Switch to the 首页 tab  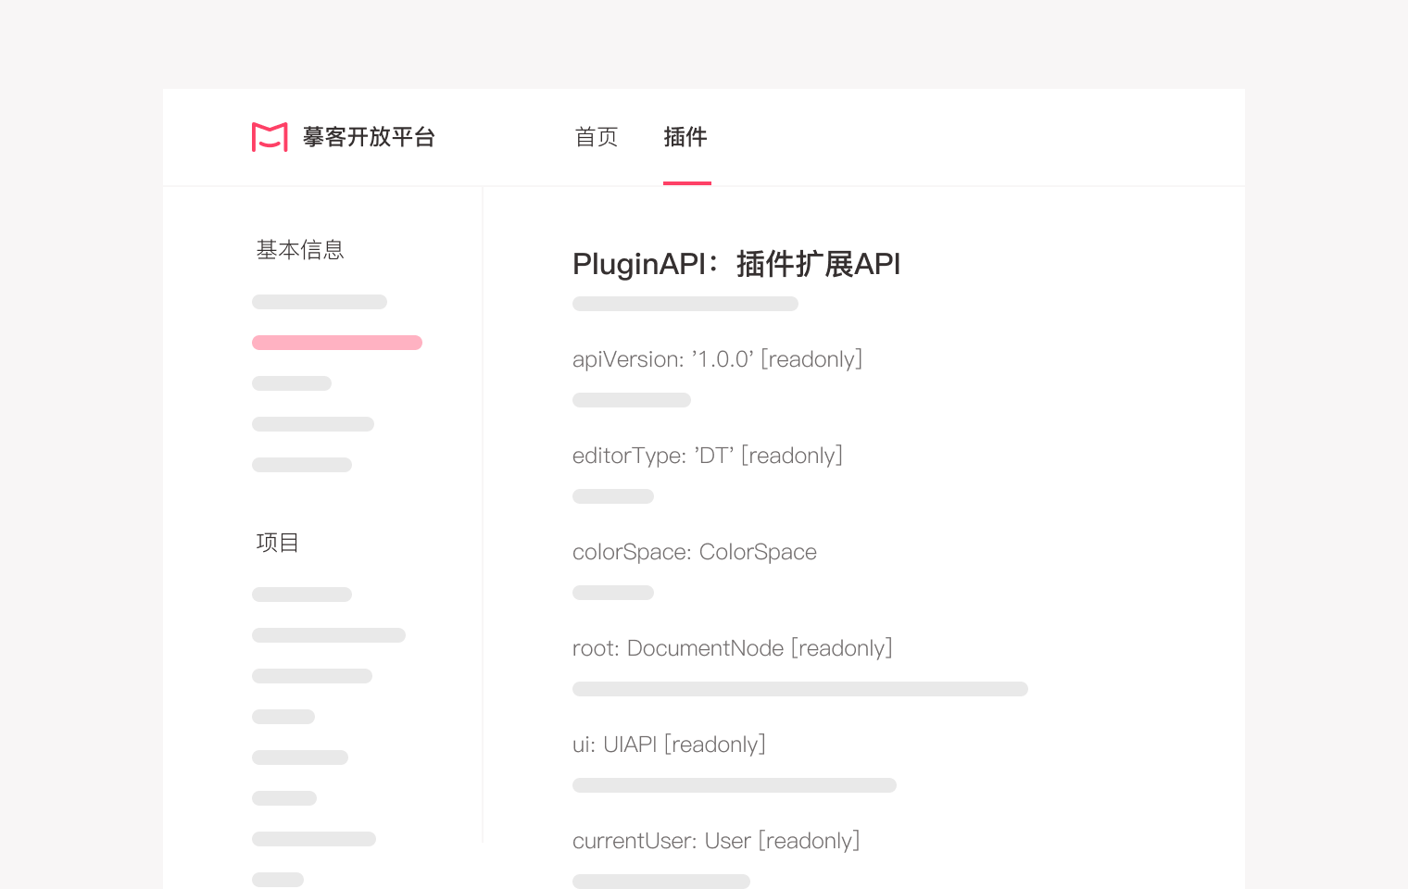tap(597, 137)
